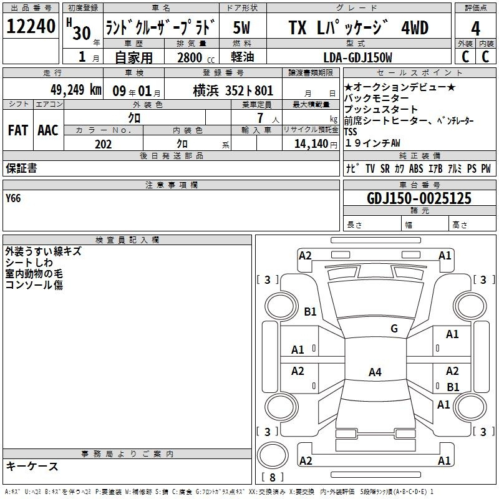Click air conditioner AAC
Screen dimensions: 499x499
48,130
